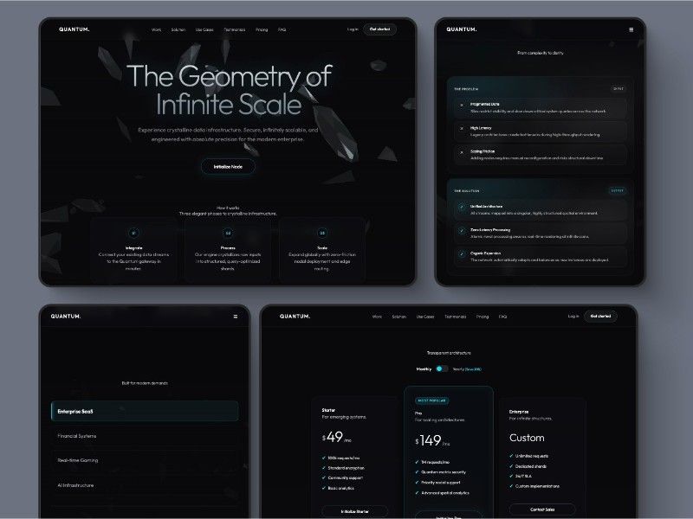Click QUANTUM logo in use-cases panel
The width and height of the screenshot is (693, 519).
click(66, 316)
